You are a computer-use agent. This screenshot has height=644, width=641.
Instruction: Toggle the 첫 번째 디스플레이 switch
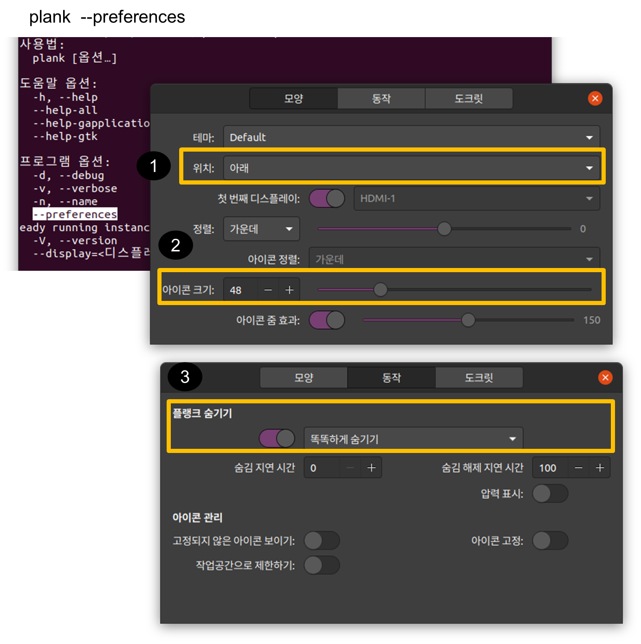pos(327,198)
